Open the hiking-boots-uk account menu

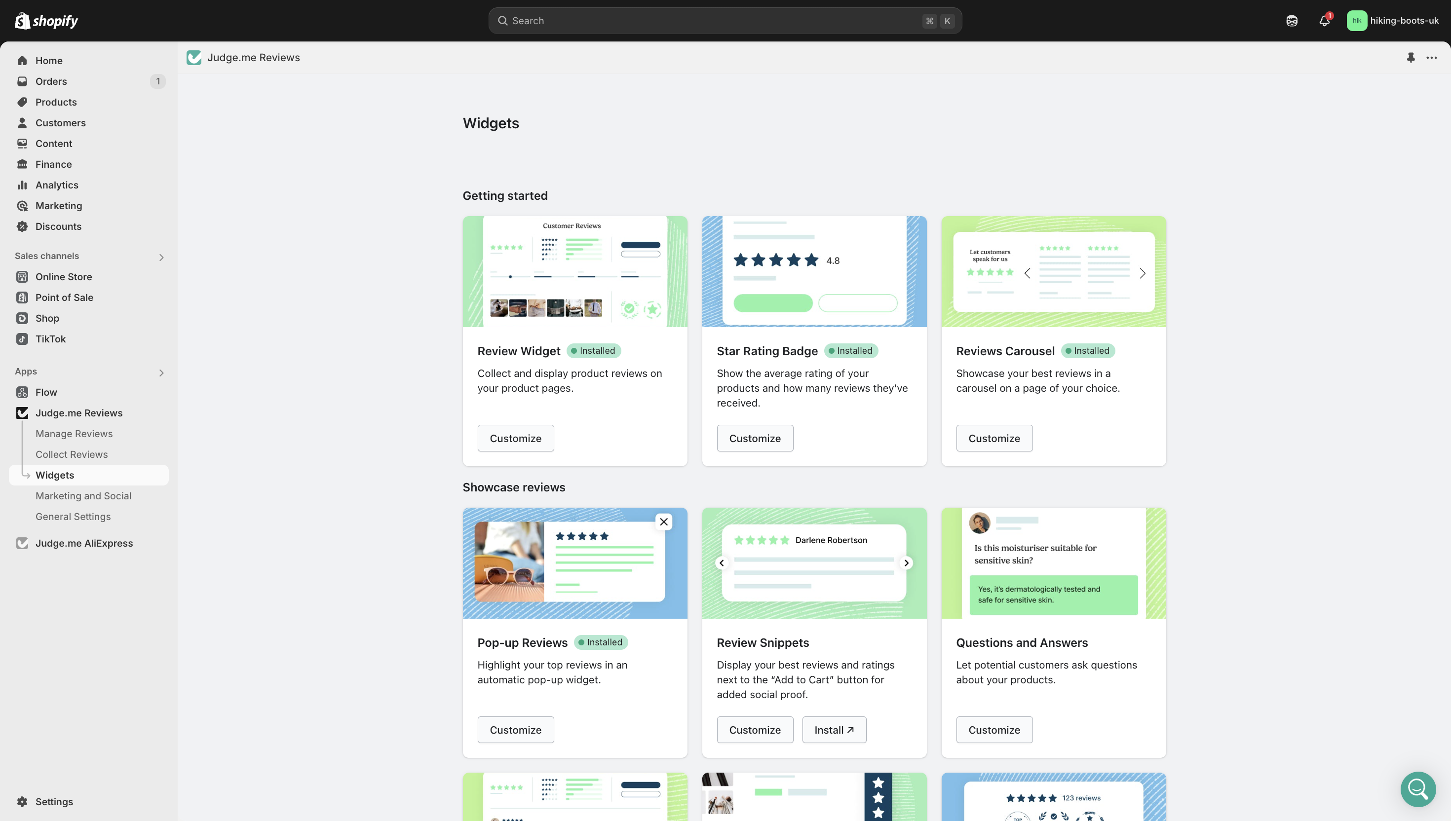click(x=1392, y=21)
